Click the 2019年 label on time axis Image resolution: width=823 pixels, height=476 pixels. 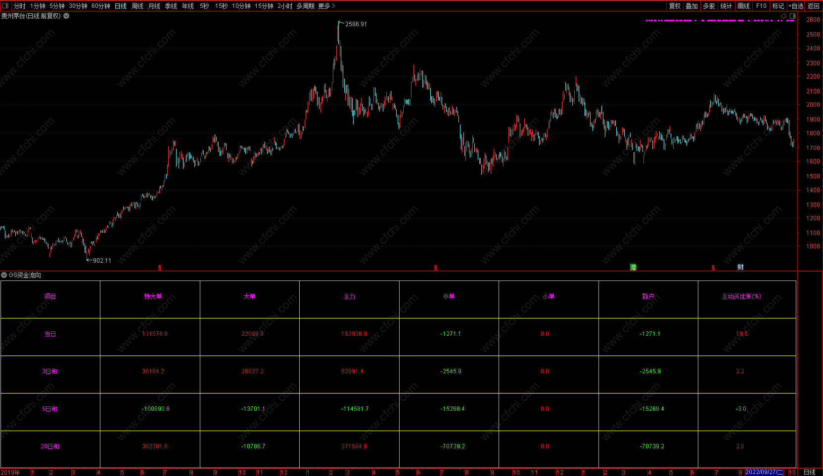tap(10, 473)
